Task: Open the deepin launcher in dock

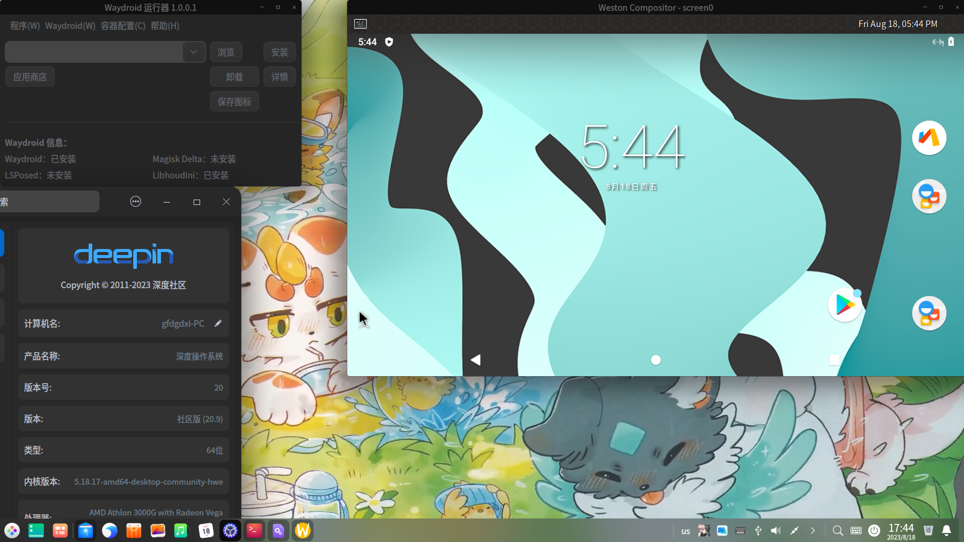Action: point(12,531)
